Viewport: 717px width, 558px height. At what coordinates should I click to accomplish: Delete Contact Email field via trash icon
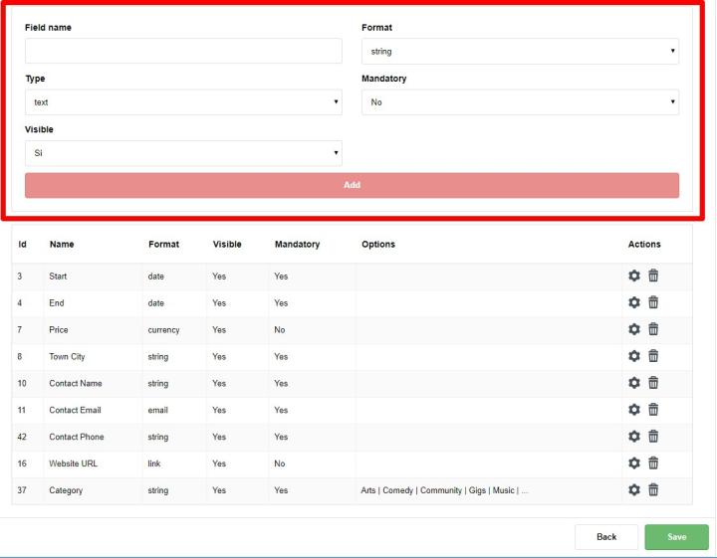[x=653, y=410]
